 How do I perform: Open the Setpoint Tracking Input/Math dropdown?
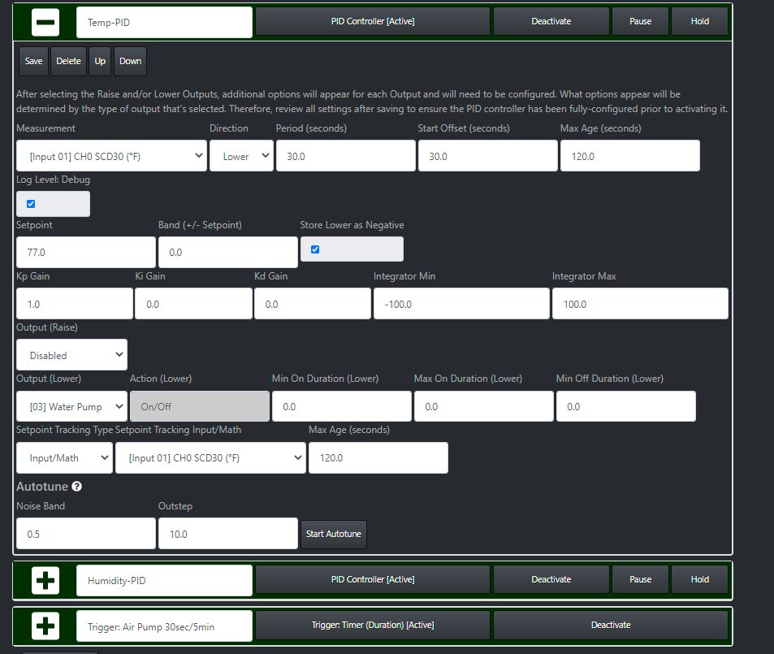[210, 457]
